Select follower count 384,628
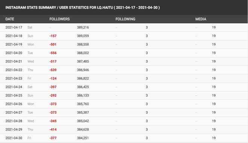The height and width of the screenshot is (143, 248). click(83, 130)
